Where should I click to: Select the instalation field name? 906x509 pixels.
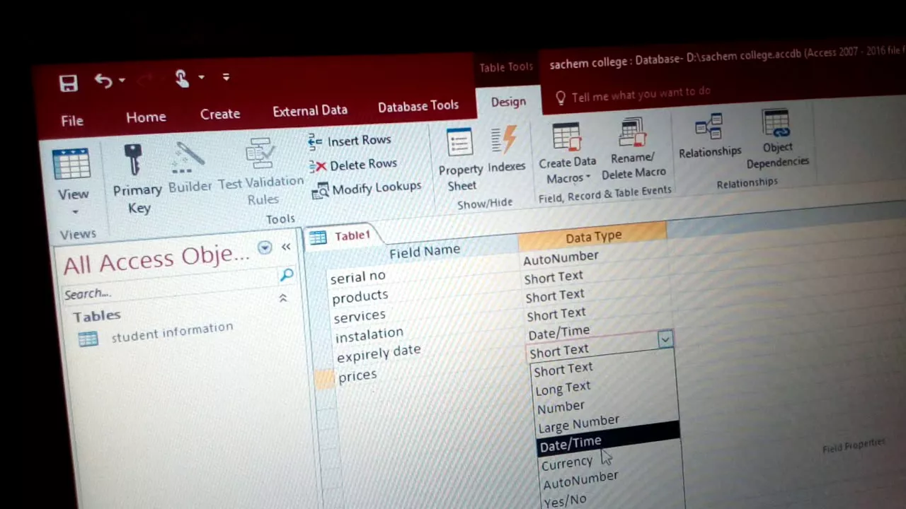tap(369, 334)
